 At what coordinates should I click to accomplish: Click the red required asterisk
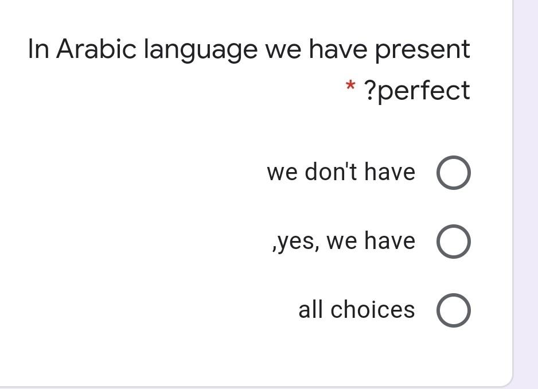pos(350,85)
